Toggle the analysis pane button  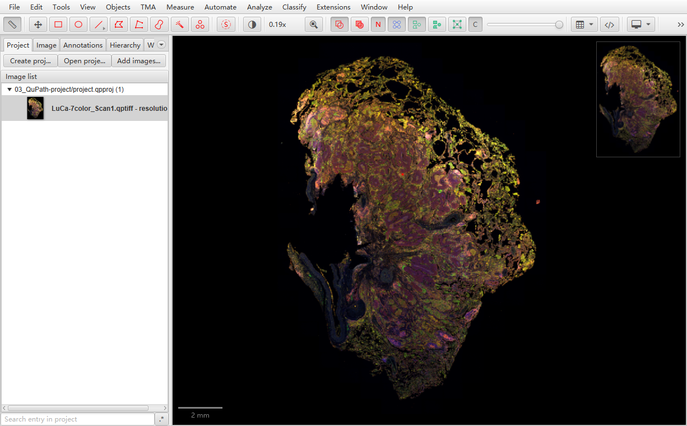(x=12, y=25)
